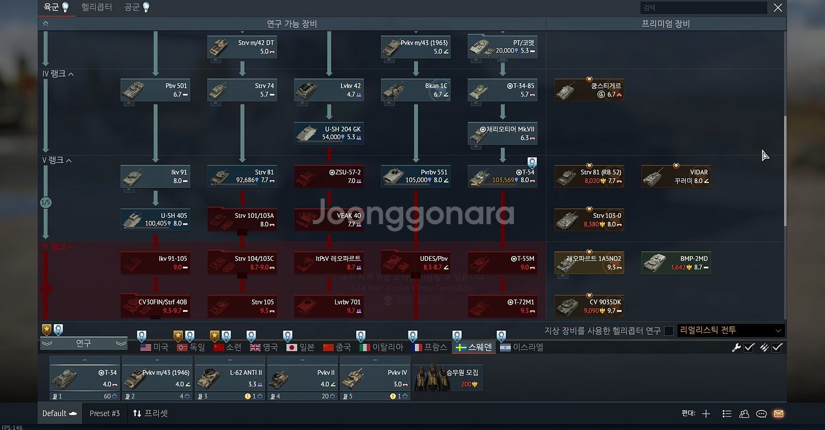Click the BMP-2MD premium vehicle icon
This screenshot has height=430, width=825.
tap(653, 263)
